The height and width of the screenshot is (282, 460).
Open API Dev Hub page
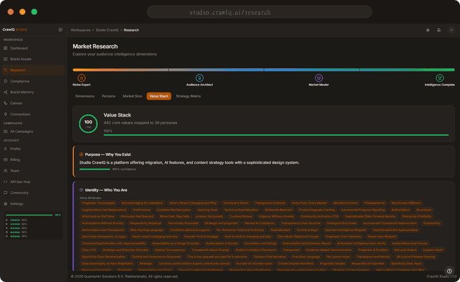(x=22, y=181)
